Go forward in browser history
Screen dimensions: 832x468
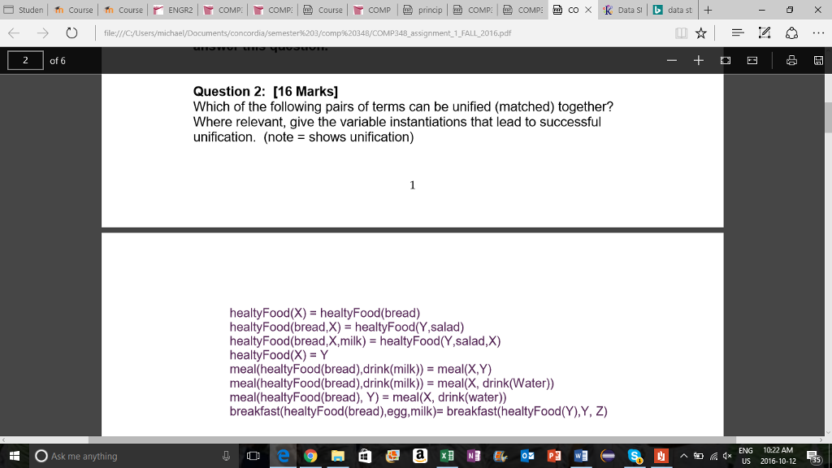[x=42, y=32]
